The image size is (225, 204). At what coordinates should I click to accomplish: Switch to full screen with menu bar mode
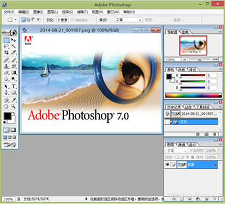(10, 138)
